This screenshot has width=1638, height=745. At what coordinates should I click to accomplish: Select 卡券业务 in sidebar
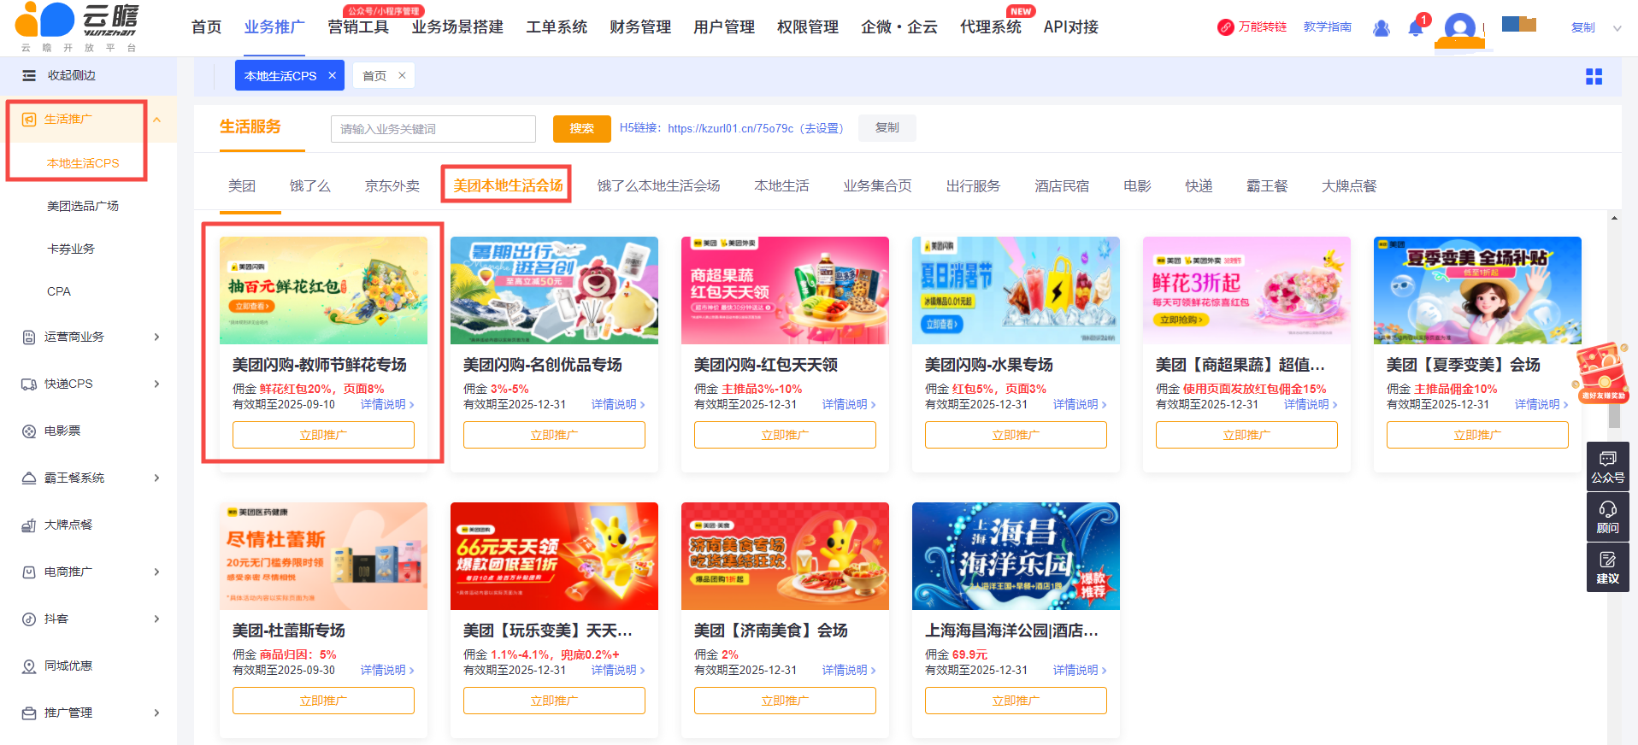(71, 249)
